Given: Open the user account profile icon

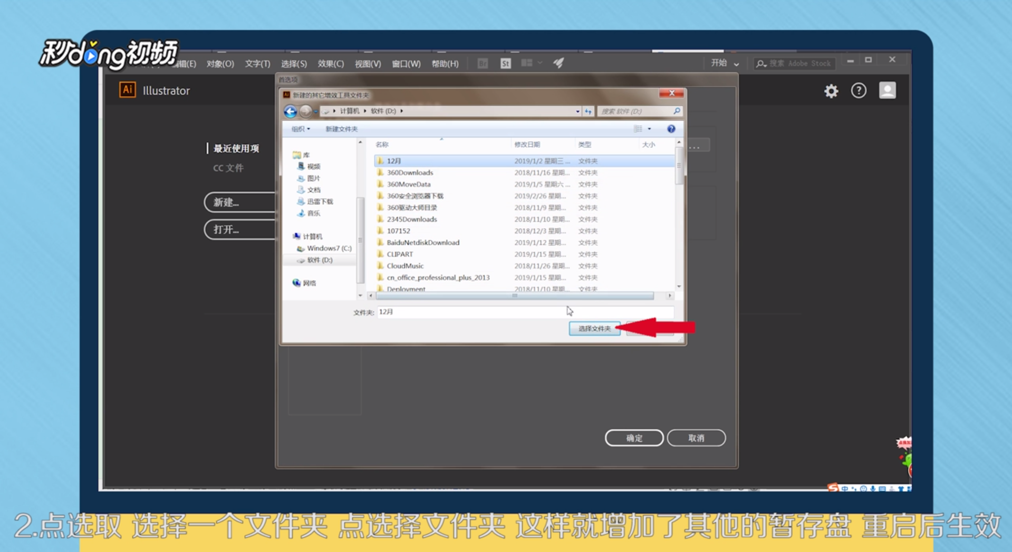Looking at the screenshot, I should click(888, 91).
